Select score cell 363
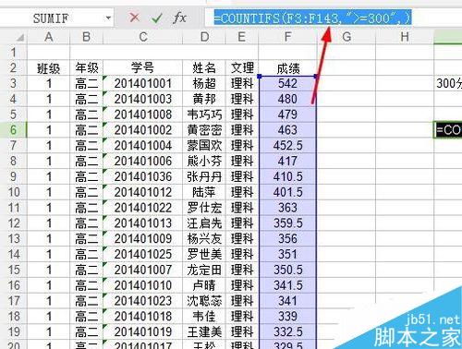Image resolution: width=462 pixels, height=349 pixels. 287,208
